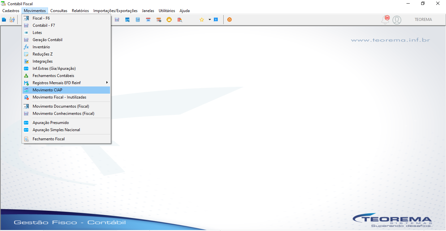Click the plain calendar 30 toolbar icon

pyautogui.click(x=148, y=20)
